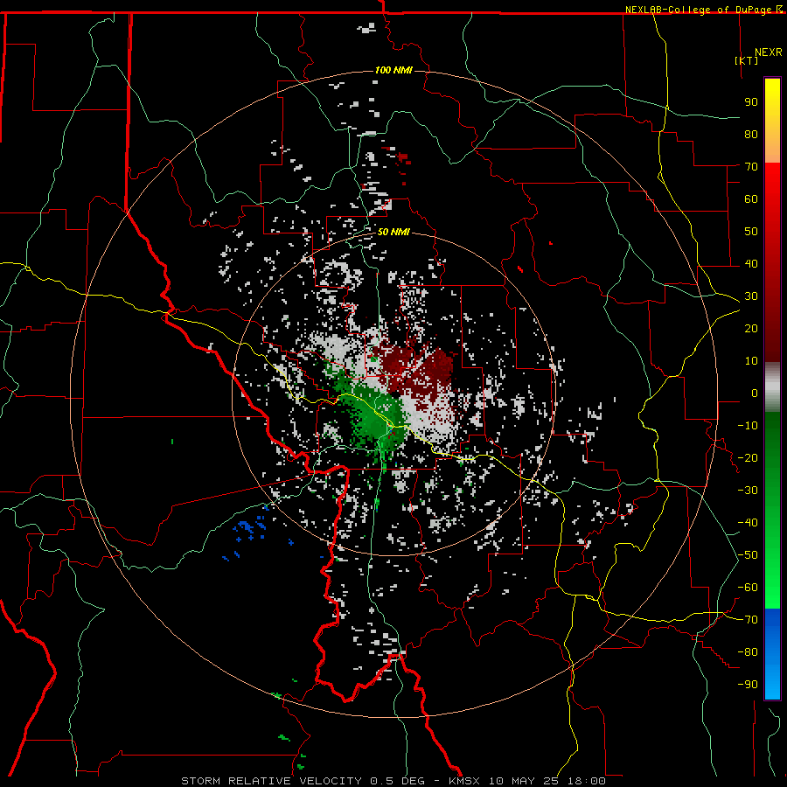Click the [KT] units label above legend
Screen dimensions: 787x787
(x=747, y=60)
